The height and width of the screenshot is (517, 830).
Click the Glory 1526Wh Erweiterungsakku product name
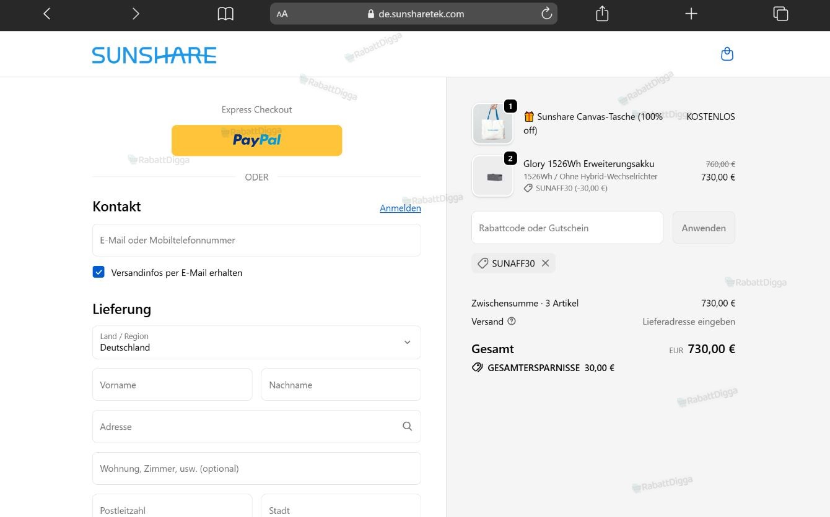tap(588, 164)
